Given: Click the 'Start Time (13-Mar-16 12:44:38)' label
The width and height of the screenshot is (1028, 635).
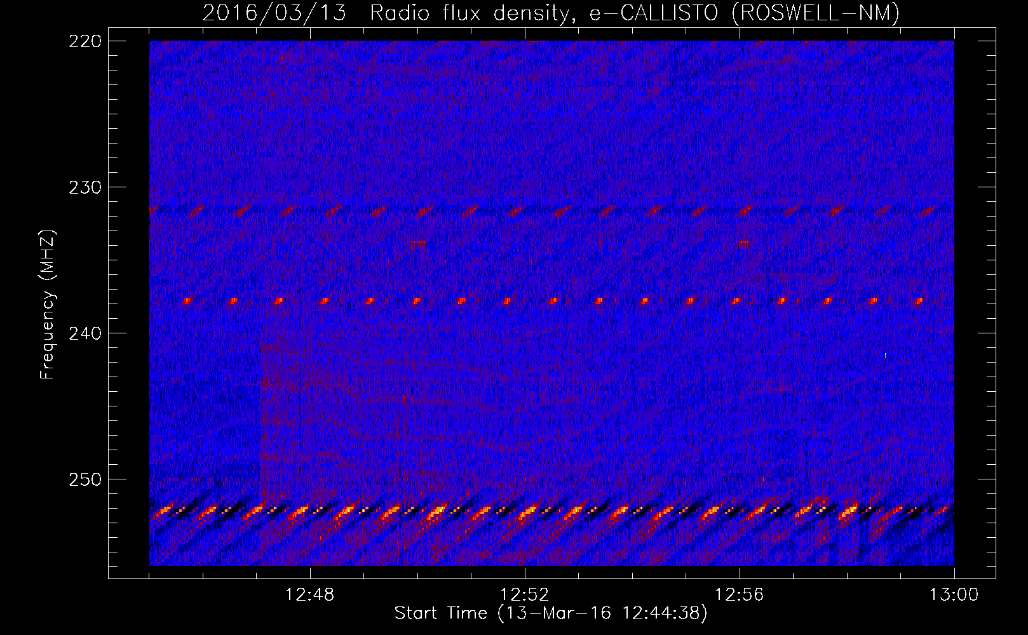Looking at the screenshot, I should pyautogui.click(x=550, y=614).
